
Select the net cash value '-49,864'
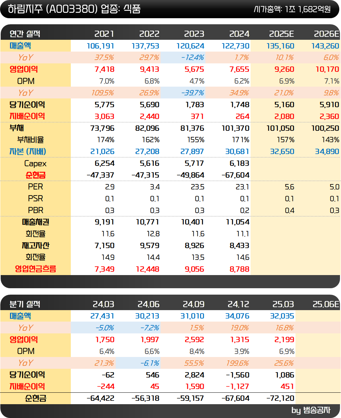click(191, 175)
